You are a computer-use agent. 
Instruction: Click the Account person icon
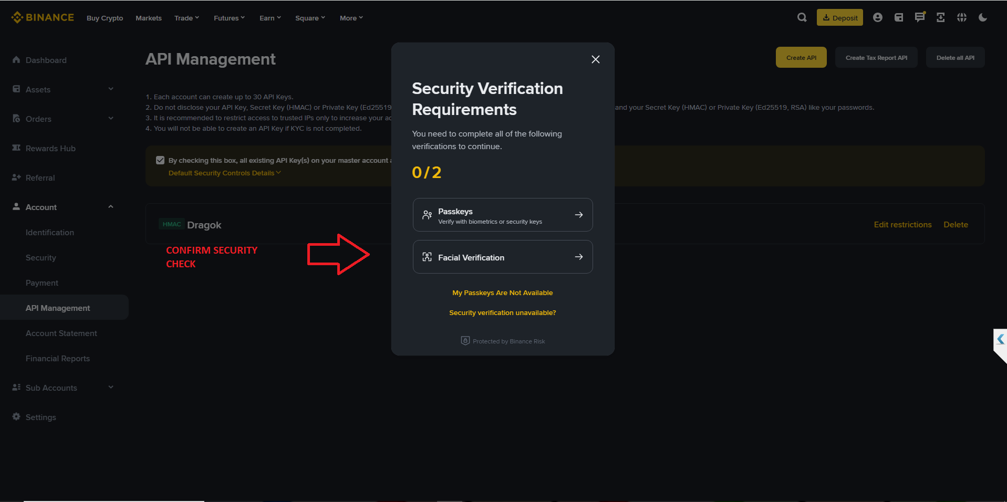(x=16, y=207)
